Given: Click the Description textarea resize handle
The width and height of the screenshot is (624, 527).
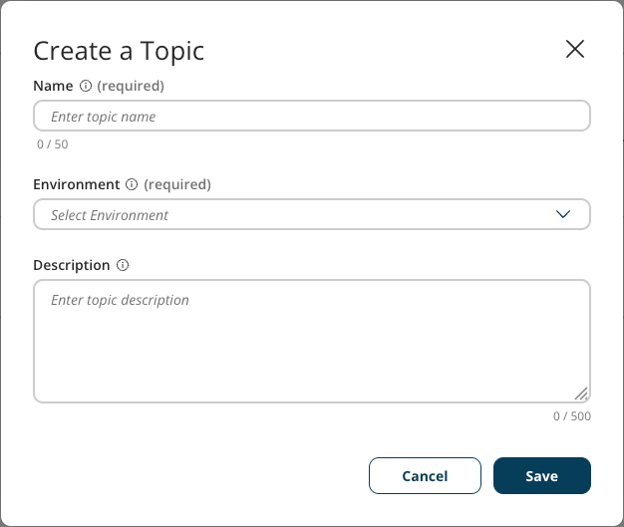Looking at the screenshot, I should tap(581, 394).
